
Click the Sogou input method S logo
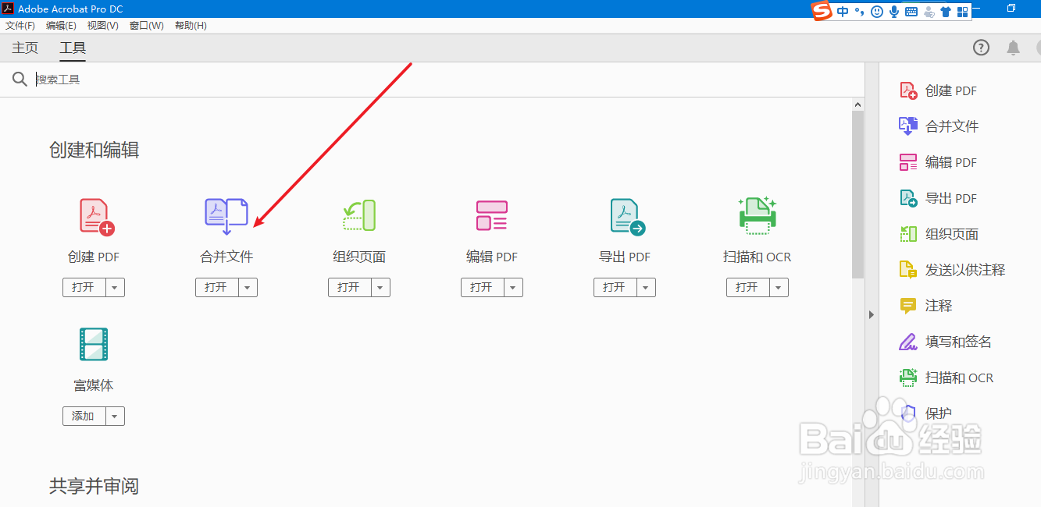tap(822, 11)
